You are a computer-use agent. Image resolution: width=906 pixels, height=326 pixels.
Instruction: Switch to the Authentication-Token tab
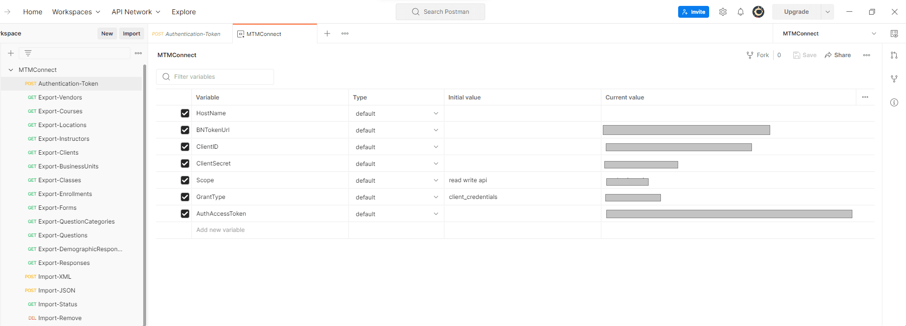190,34
